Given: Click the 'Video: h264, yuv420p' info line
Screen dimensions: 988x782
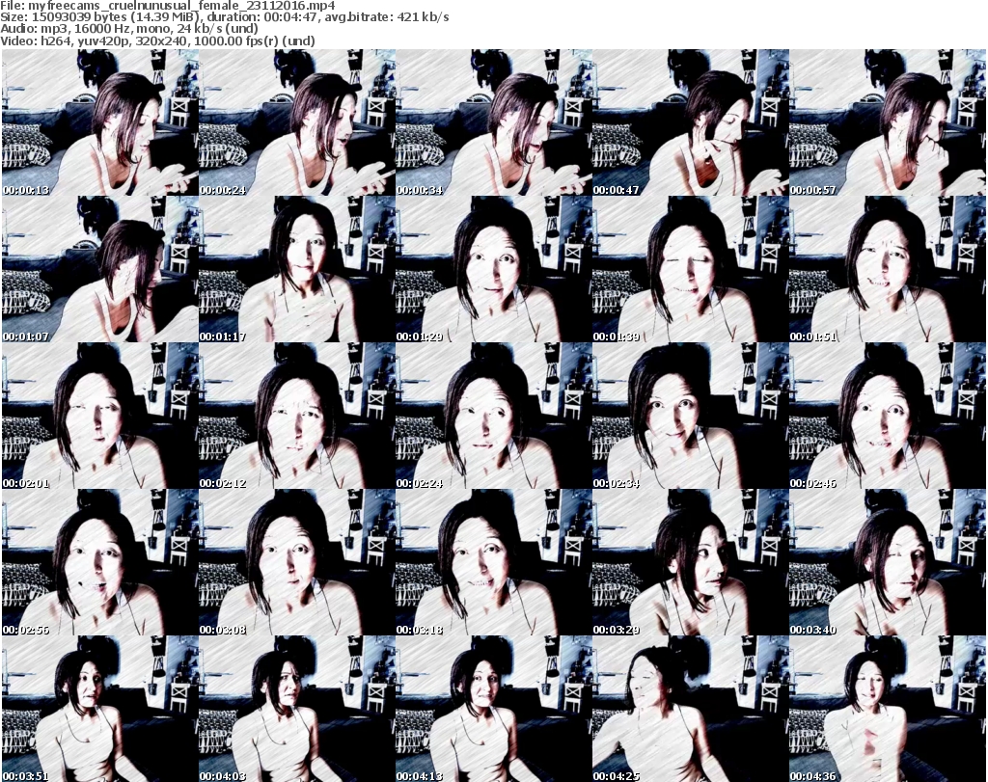Looking at the screenshot, I should point(157,40).
